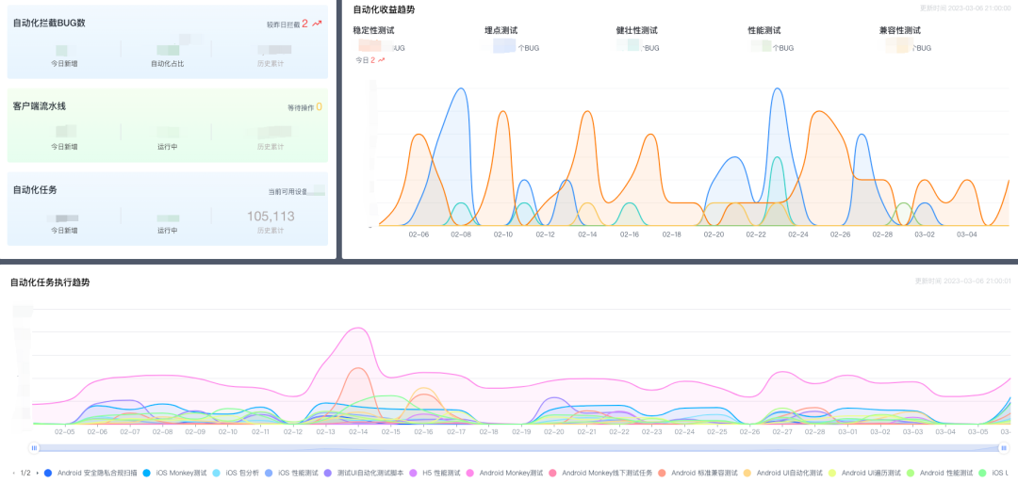Image resolution: width=1018 pixels, height=483 pixels.
Task: Click the orange peak at 02-25 in 收益趋势
Action: point(819,111)
